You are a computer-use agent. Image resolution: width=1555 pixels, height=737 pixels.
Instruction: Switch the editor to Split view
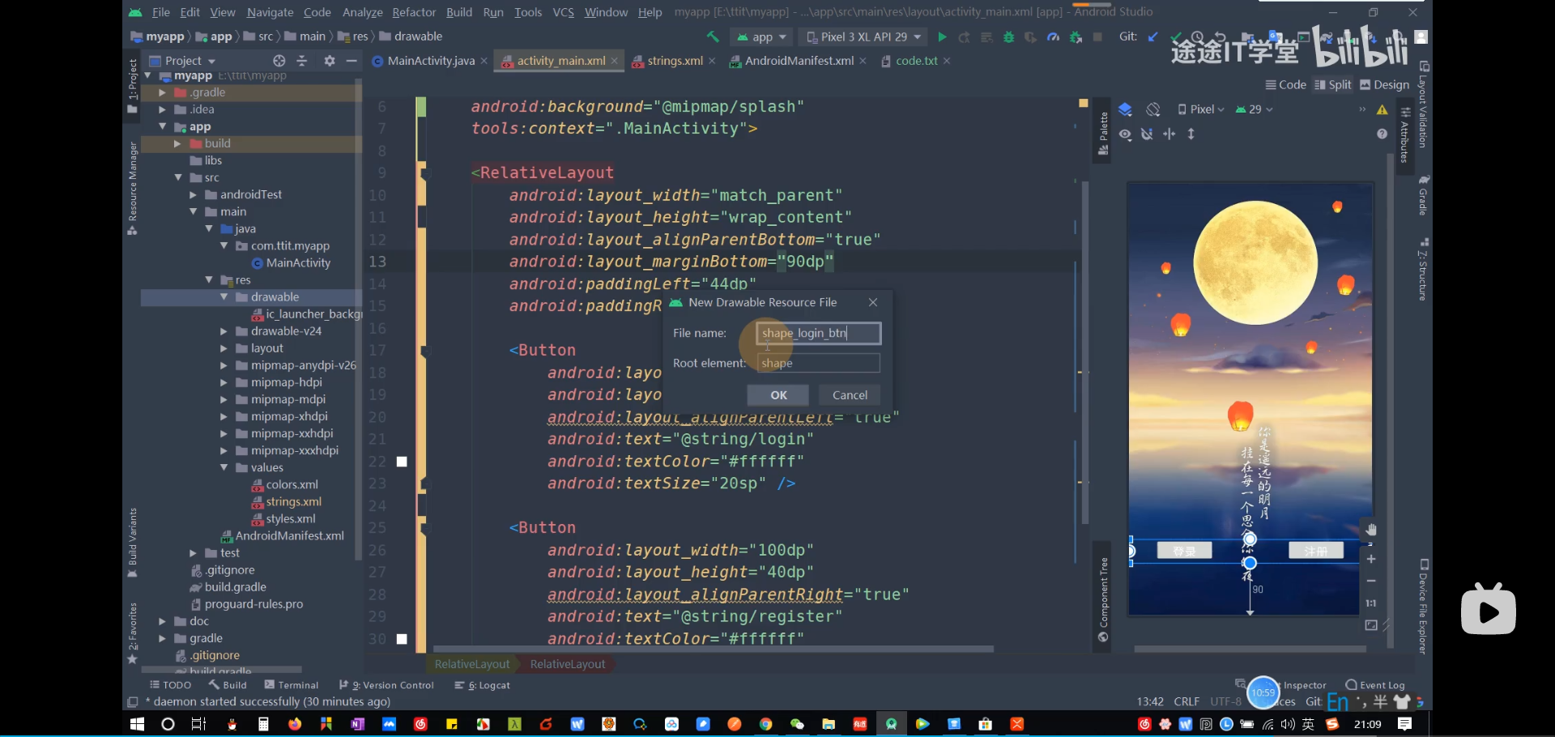1332,85
